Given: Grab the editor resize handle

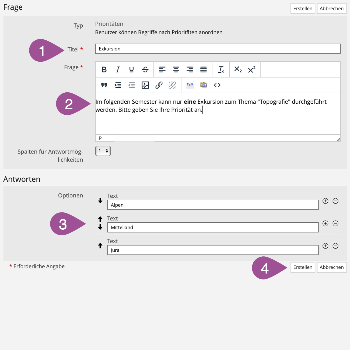Looking at the screenshot, I should [338, 139].
